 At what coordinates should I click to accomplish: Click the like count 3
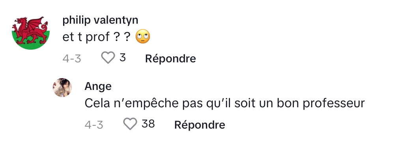123,58
